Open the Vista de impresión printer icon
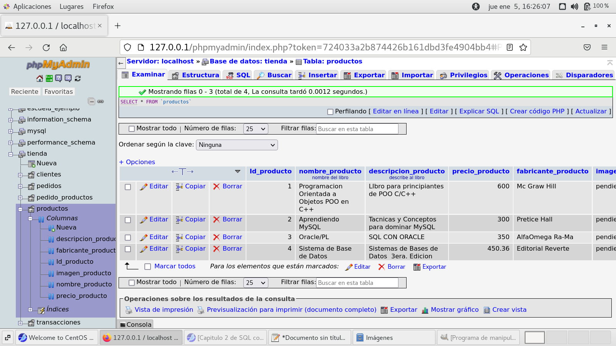The height and width of the screenshot is (346, 616). tap(129, 310)
